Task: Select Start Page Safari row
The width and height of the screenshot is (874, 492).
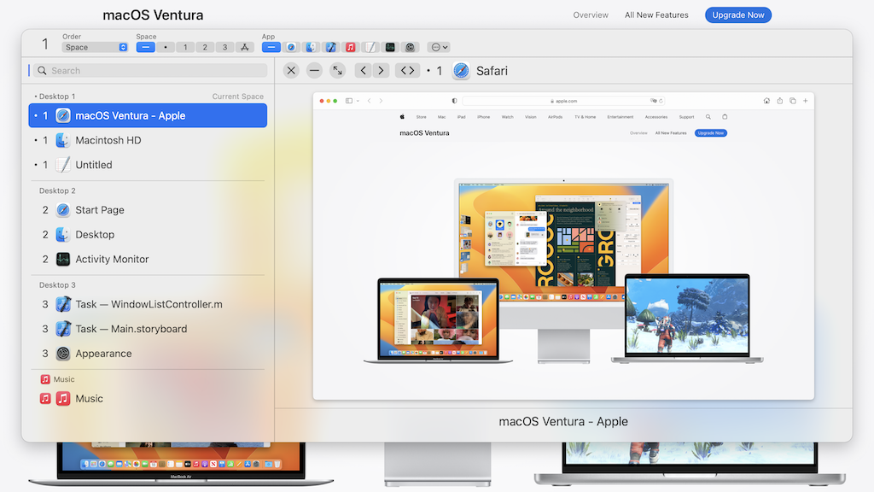Action: coord(148,210)
